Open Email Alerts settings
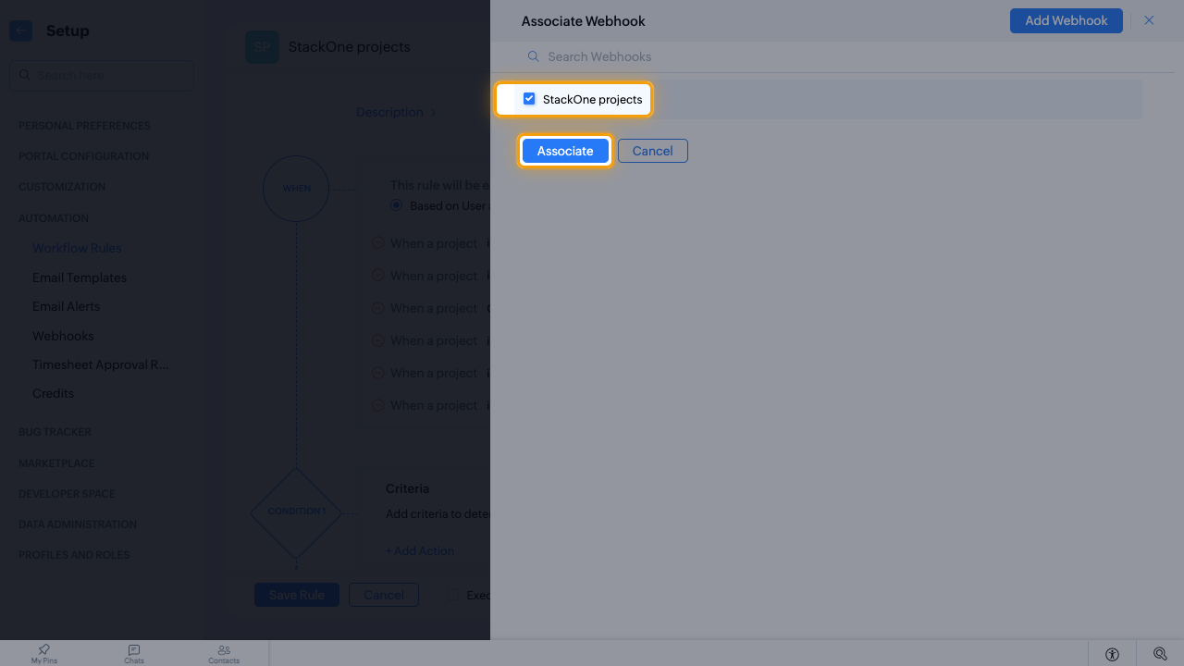This screenshot has width=1184, height=666. click(x=67, y=306)
